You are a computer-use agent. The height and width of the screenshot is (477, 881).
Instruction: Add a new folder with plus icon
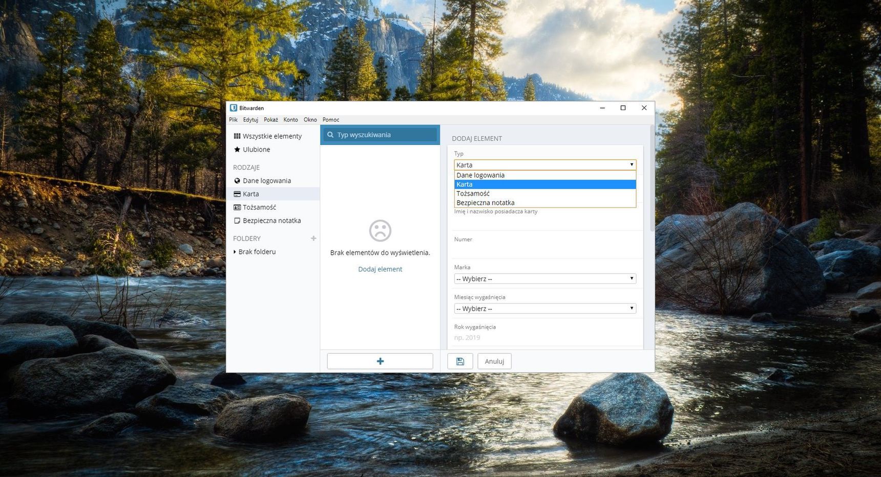coord(313,238)
